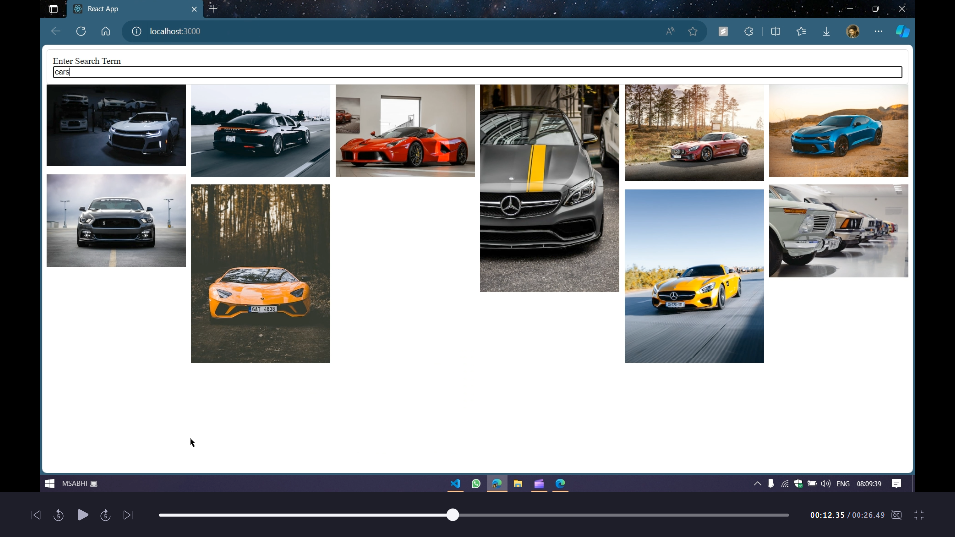The height and width of the screenshot is (537, 955).
Task: Add this page to favorites star
Action: click(x=693, y=31)
